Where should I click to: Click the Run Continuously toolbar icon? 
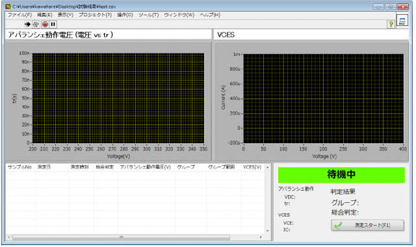36,25
